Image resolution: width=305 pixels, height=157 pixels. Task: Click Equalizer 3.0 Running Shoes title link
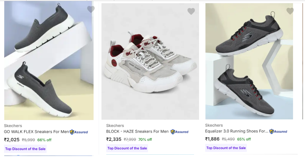pos(236,131)
